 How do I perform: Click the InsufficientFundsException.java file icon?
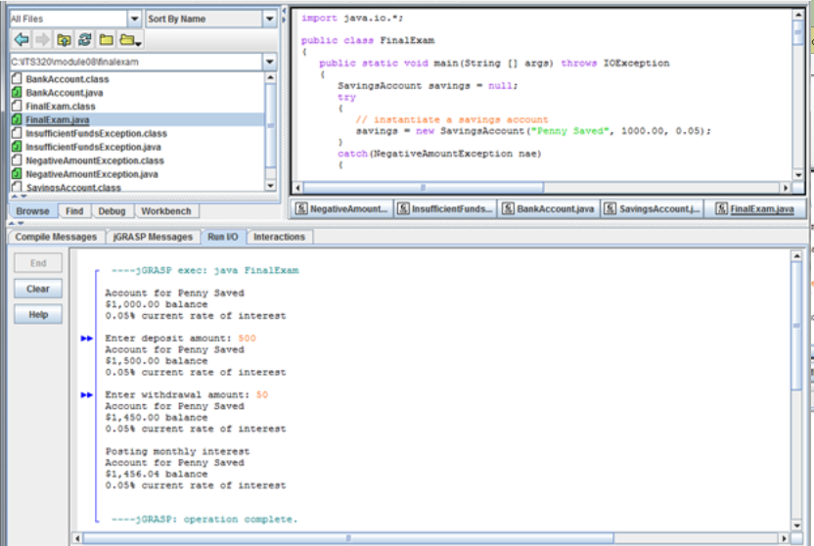click(x=17, y=147)
